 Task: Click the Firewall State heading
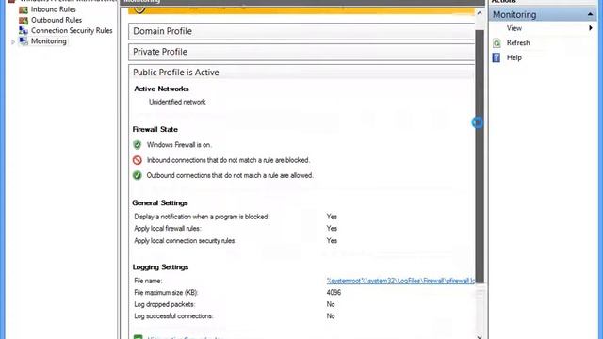point(155,130)
